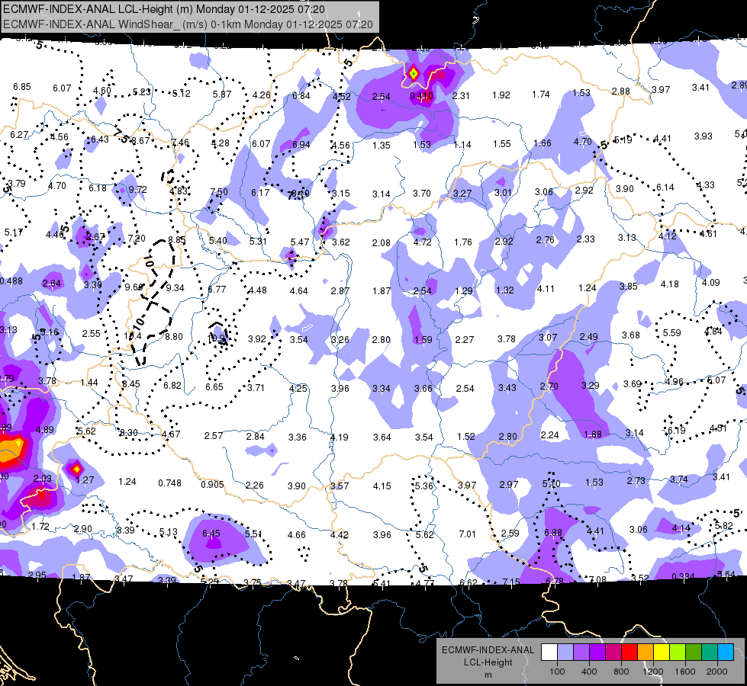Viewport: 747px width, 686px height.
Task: Click the map value 1.92
Action: (501, 95)
